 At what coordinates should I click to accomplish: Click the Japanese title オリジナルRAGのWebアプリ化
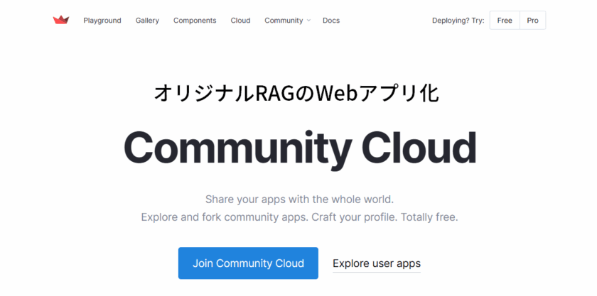click(296, 93)
